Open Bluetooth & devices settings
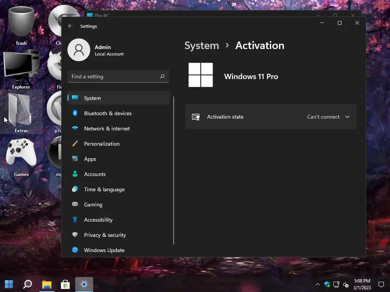Image resolution: width=390 pixels, height=292 pixels. pos(118,113)
